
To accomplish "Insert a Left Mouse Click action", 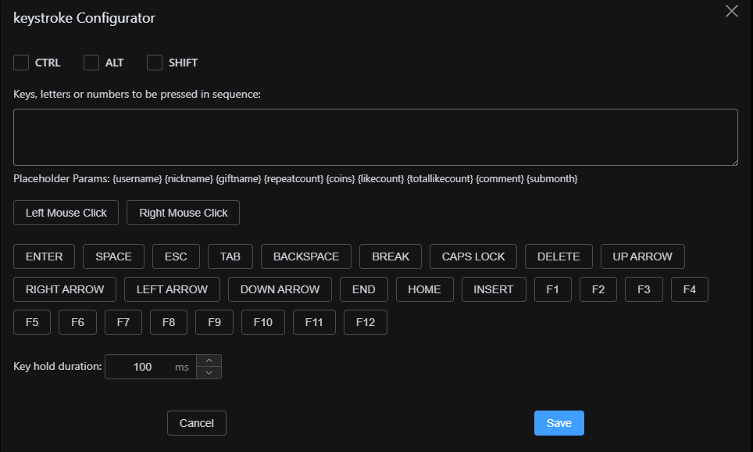I will coord(66,213).
